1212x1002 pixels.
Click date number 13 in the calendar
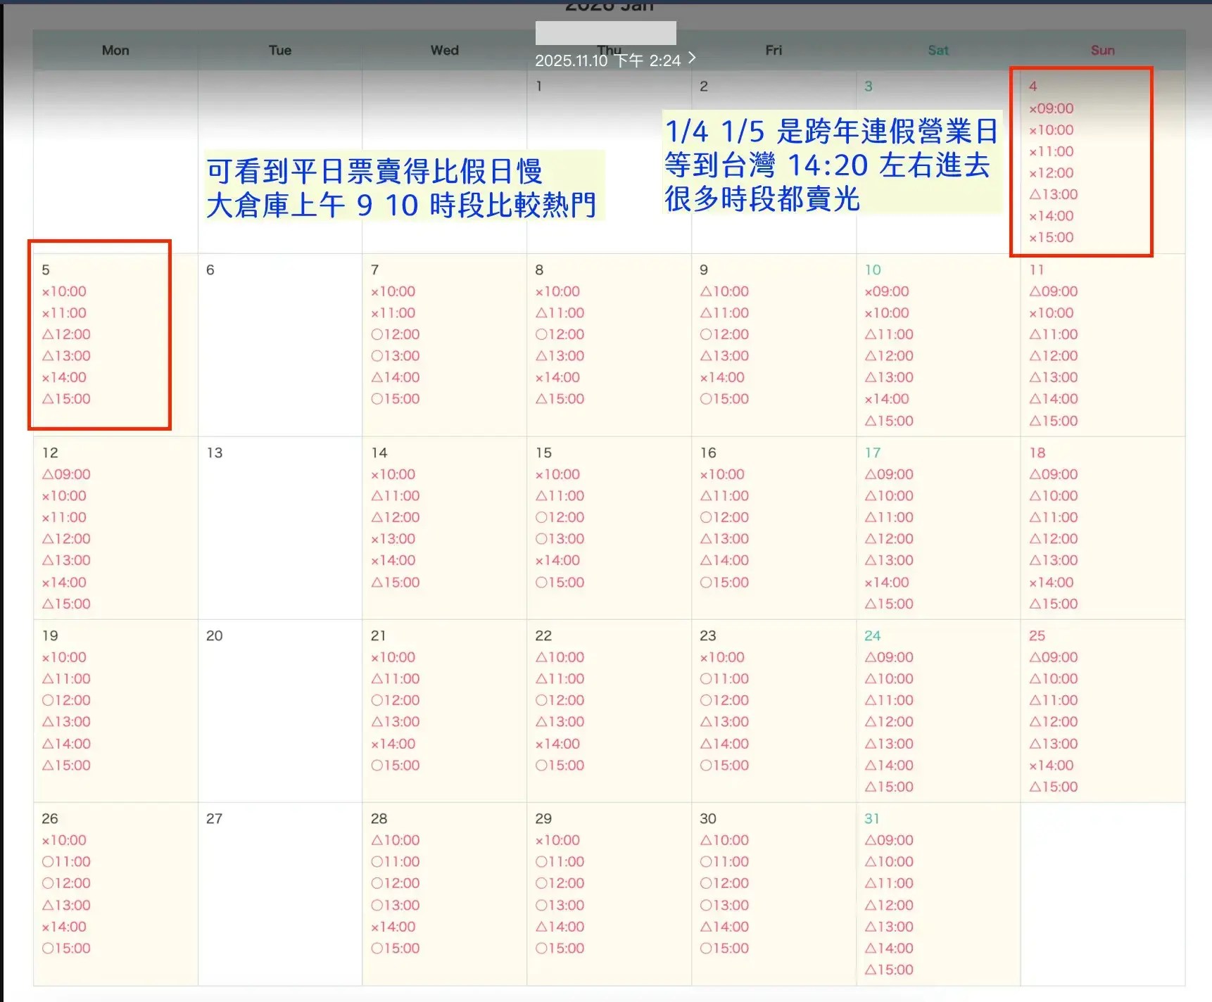pyautogui.click(x=215, y=452)
